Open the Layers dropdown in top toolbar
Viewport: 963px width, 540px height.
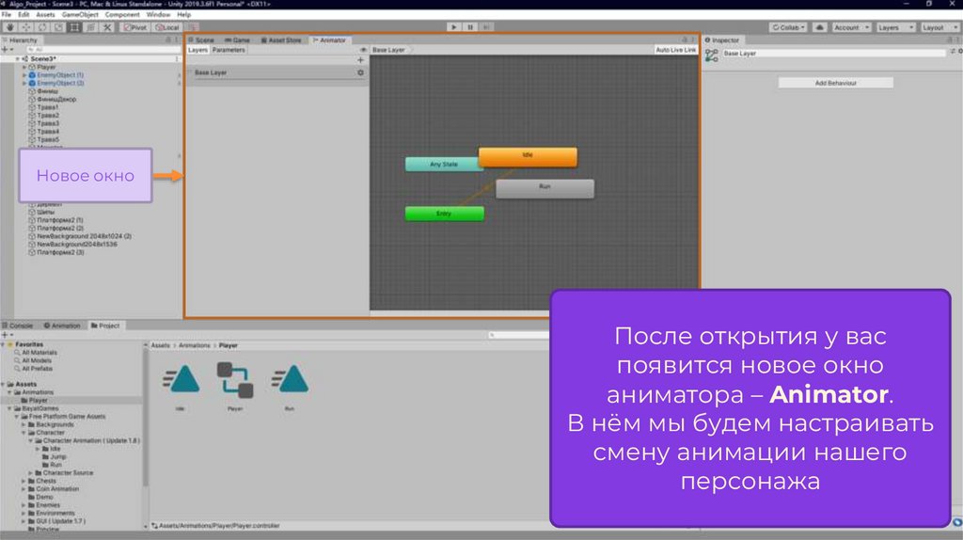coord(893,27)
